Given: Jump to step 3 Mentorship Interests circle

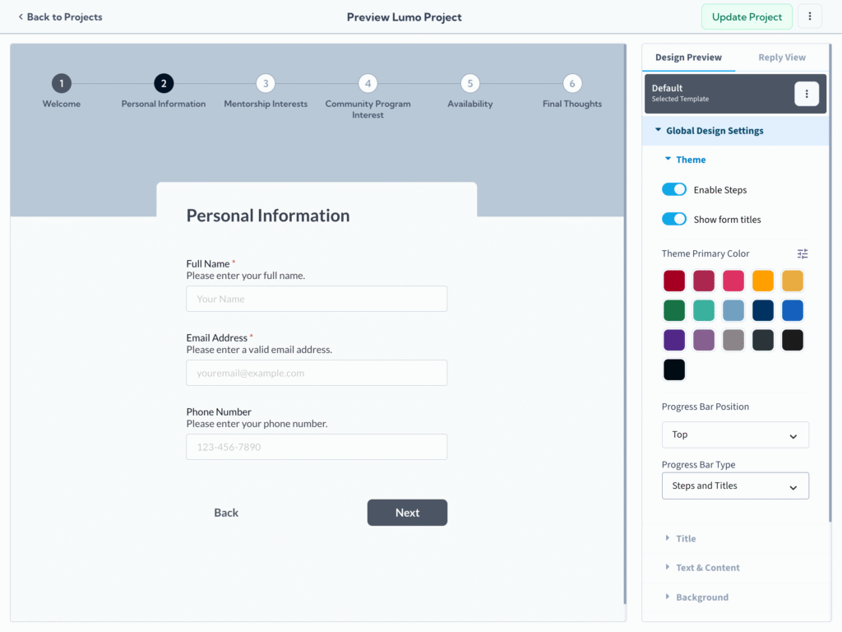Looking at the screenshot, I should (x=266, y=83).
